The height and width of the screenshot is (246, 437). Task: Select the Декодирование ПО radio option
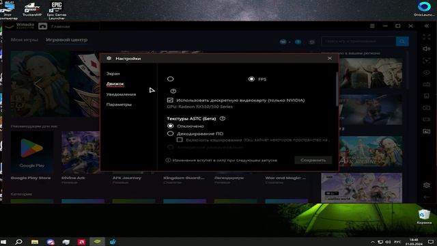point(170,134)
